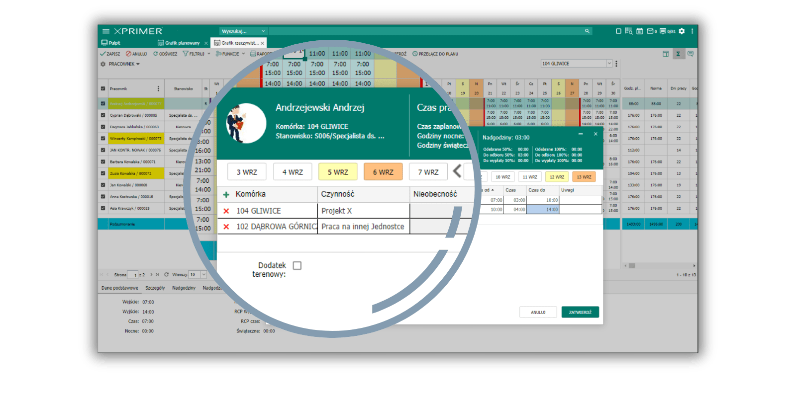Click the search magnifier icon

pyautogui.click(x=587, y=31)
